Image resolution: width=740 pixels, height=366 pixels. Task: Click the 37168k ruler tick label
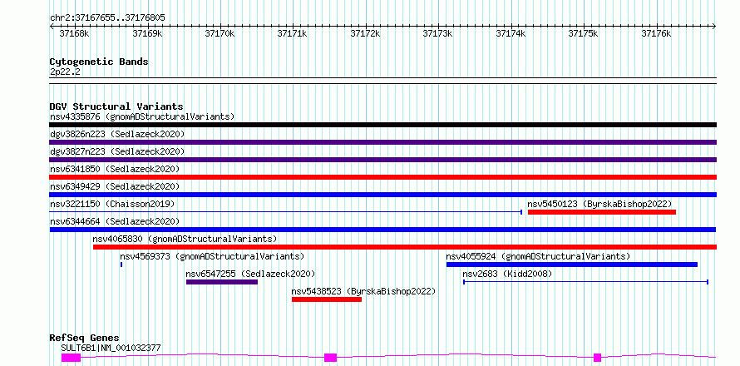coord(74,33)
